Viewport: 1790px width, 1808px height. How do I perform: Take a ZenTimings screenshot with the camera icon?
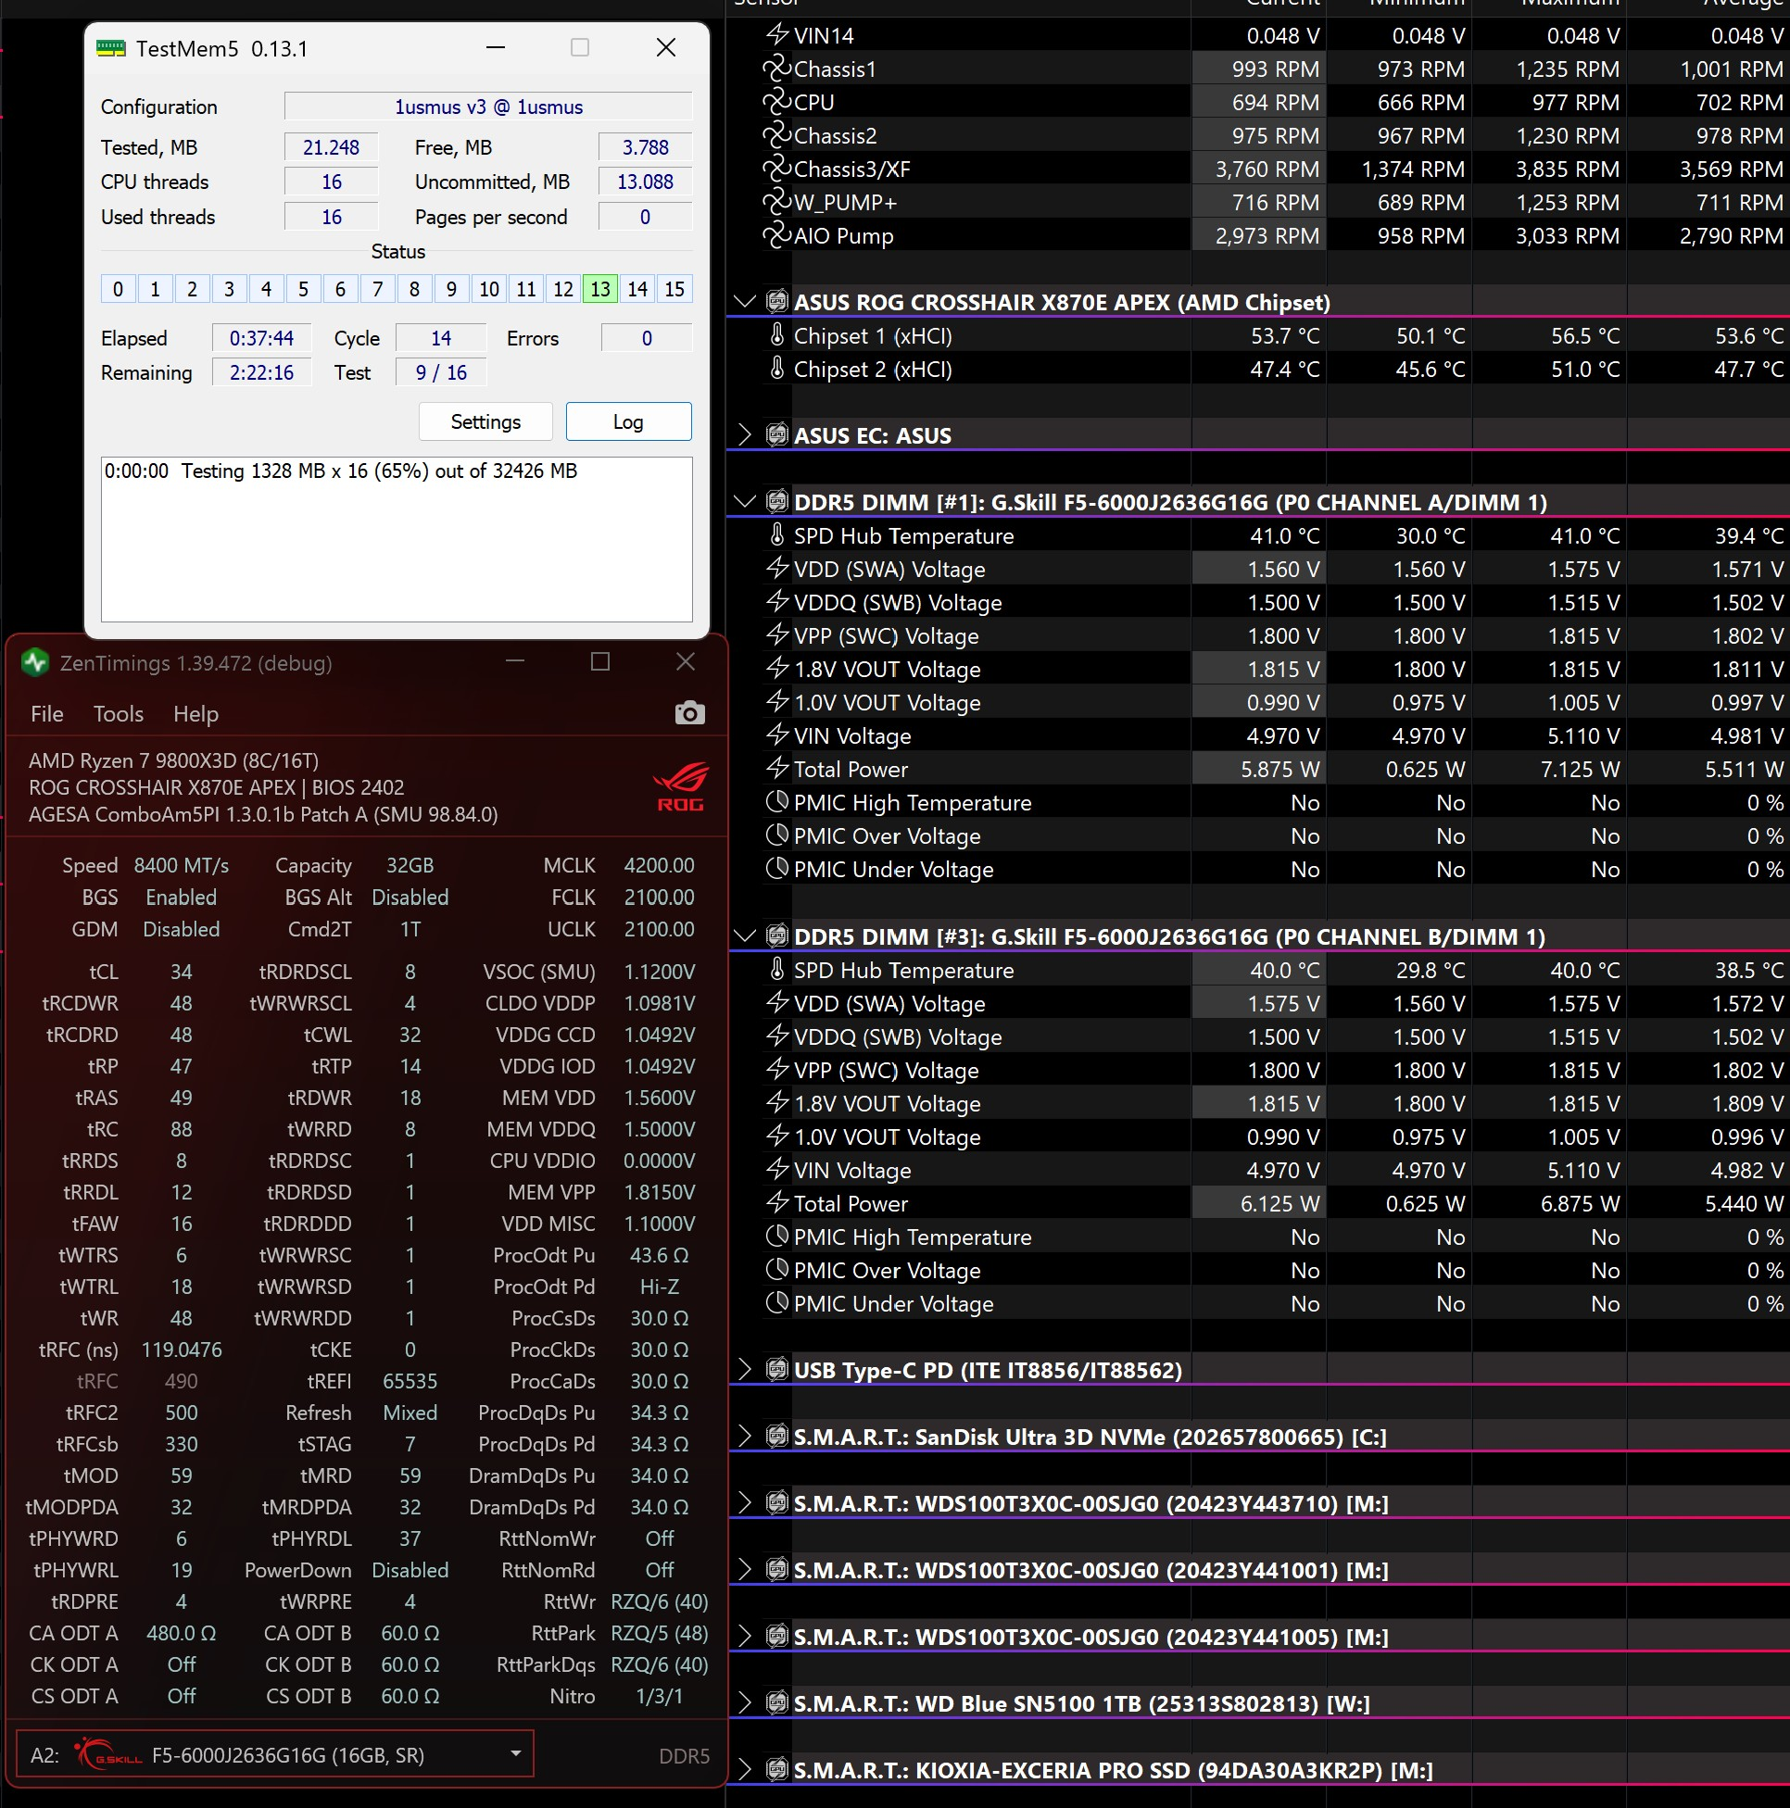[689, 713]
